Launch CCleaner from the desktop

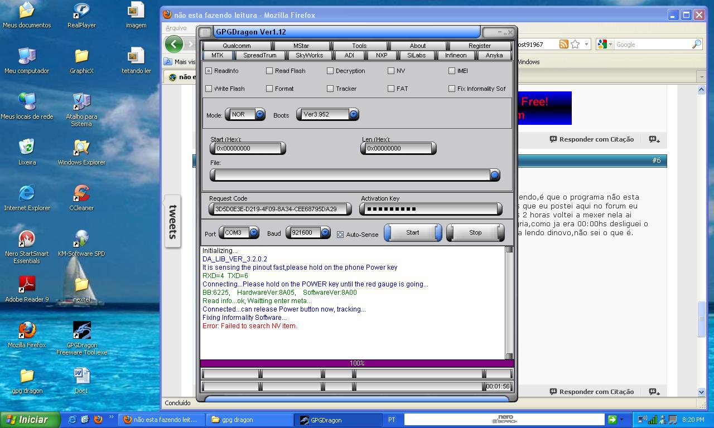(x=81, y=198)
